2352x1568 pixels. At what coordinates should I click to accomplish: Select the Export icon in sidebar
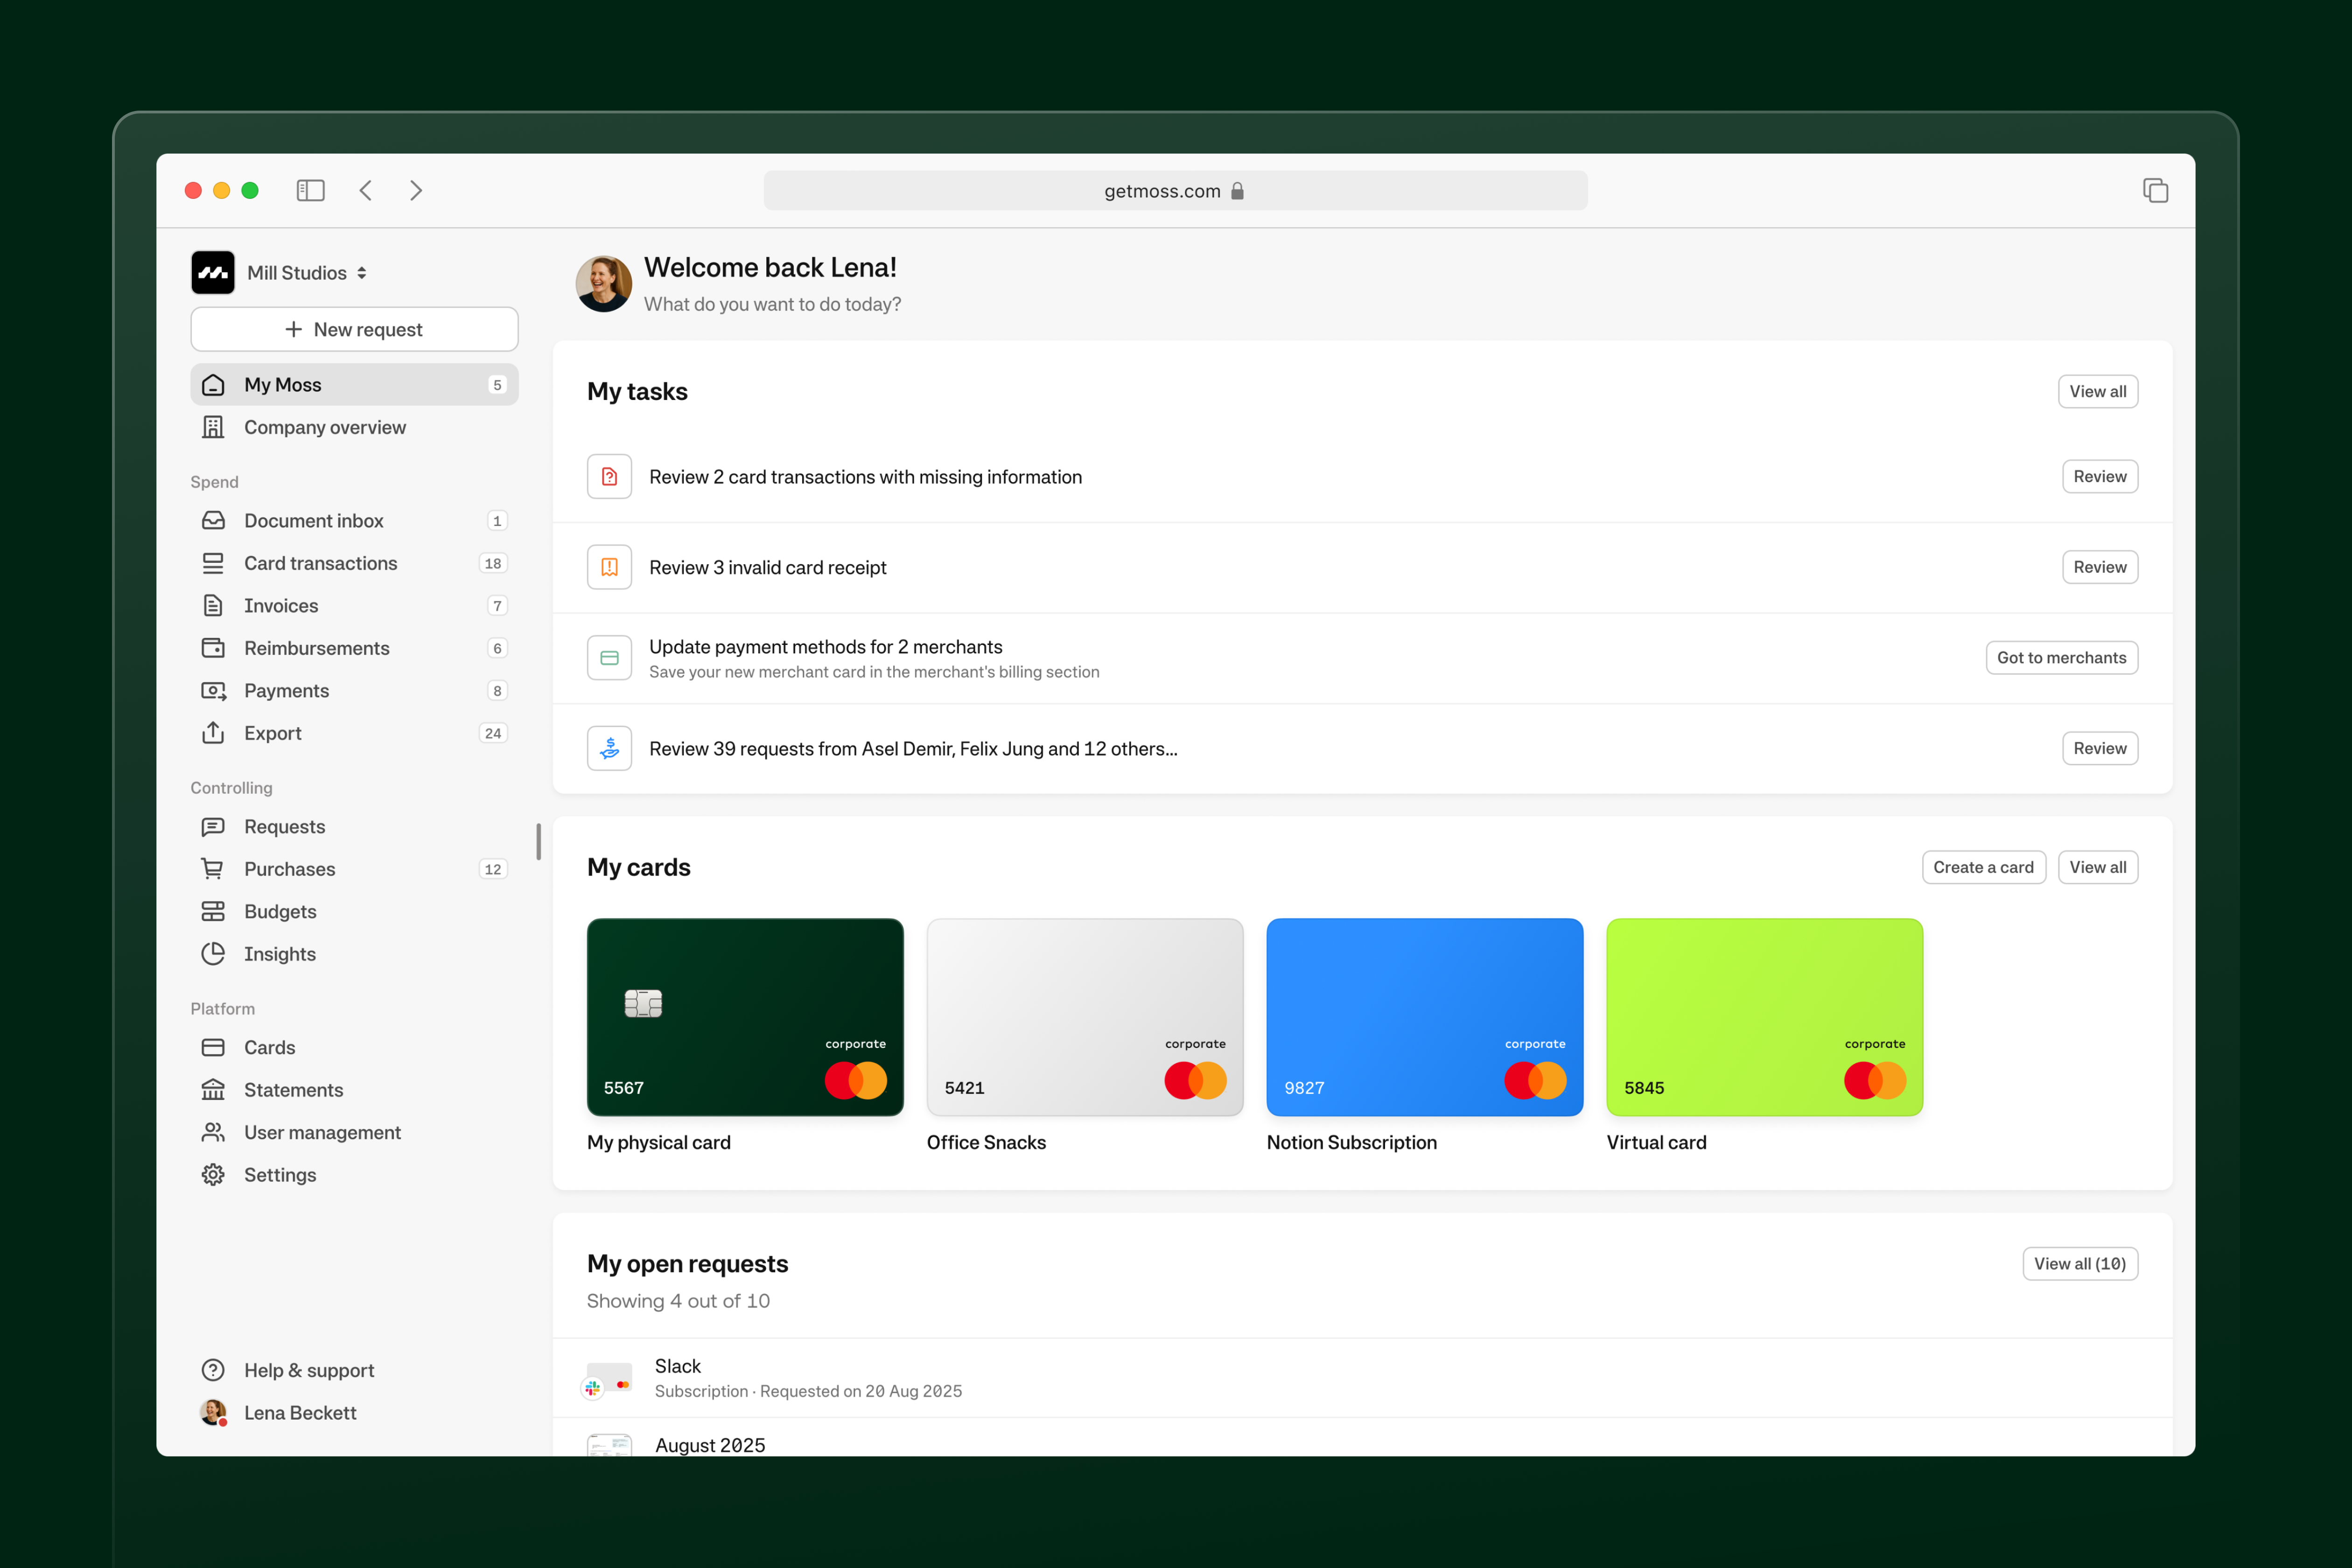[213, 733]
